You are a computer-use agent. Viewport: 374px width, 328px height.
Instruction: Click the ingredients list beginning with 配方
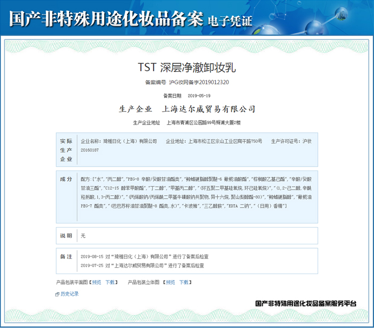click(x=196, y=193)
